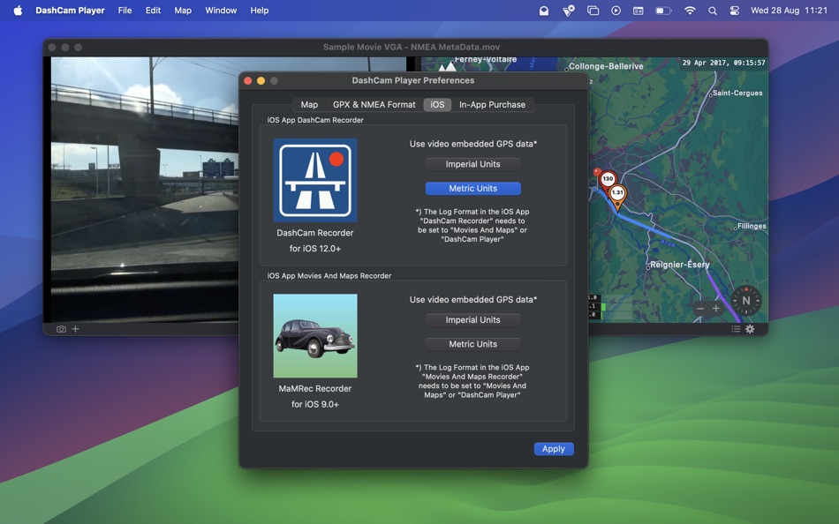Open the Help menu

pyautogui.click(x=260, y=11)
